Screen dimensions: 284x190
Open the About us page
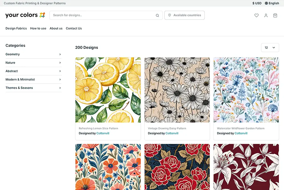56,28
